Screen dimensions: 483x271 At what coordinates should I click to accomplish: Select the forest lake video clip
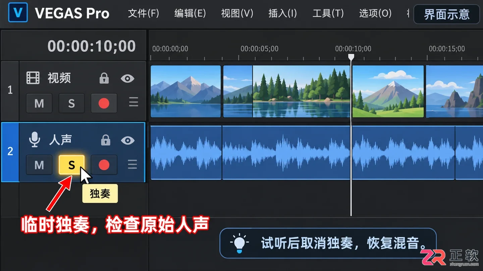point(286,91)
